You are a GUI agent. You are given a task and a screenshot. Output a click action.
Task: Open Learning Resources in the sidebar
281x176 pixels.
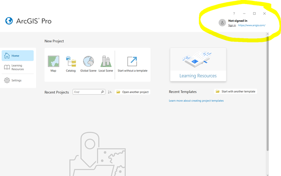[x=18, y=68]
